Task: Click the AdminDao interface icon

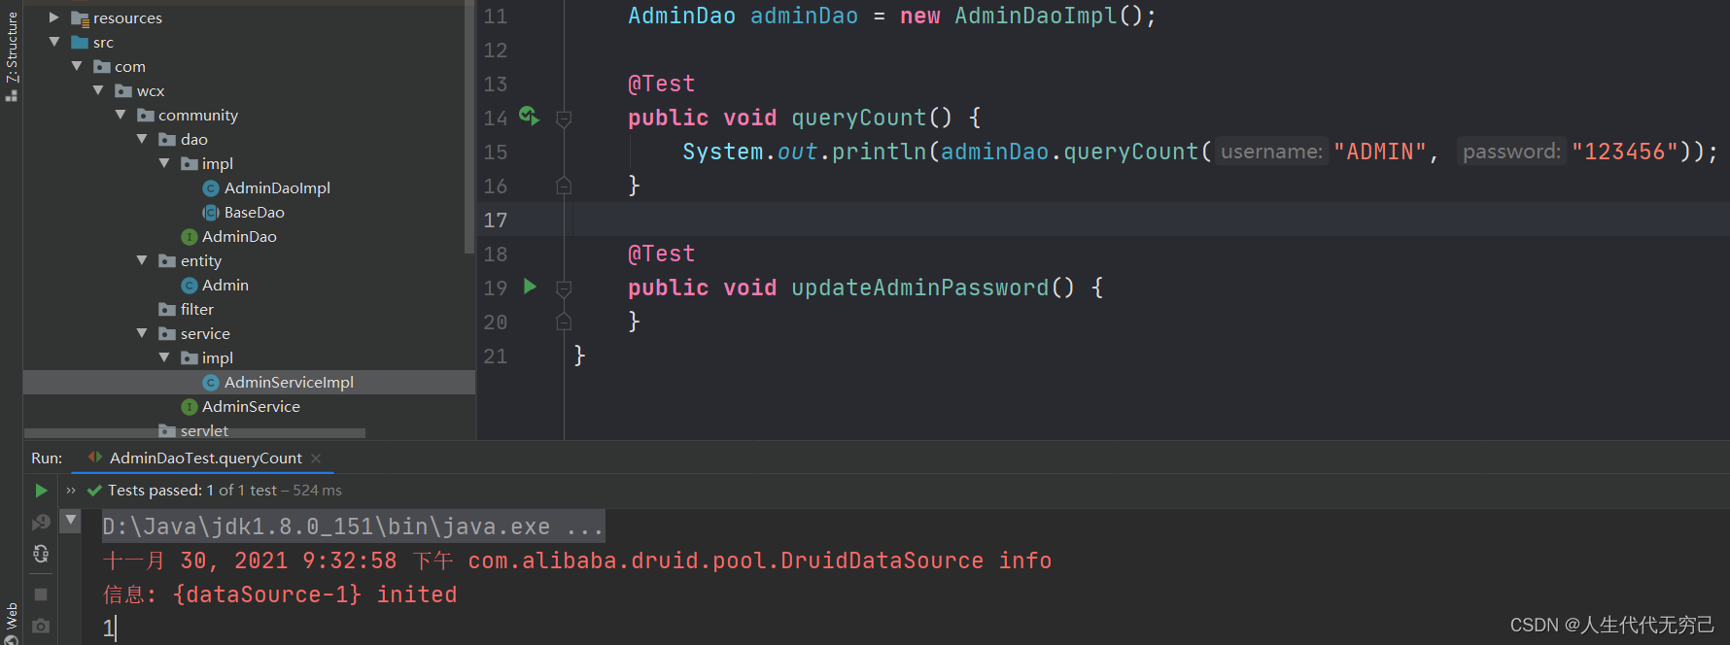Action: click(x=190, y=237)
